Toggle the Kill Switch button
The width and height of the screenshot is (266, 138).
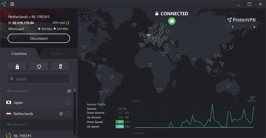coord(61,67)
